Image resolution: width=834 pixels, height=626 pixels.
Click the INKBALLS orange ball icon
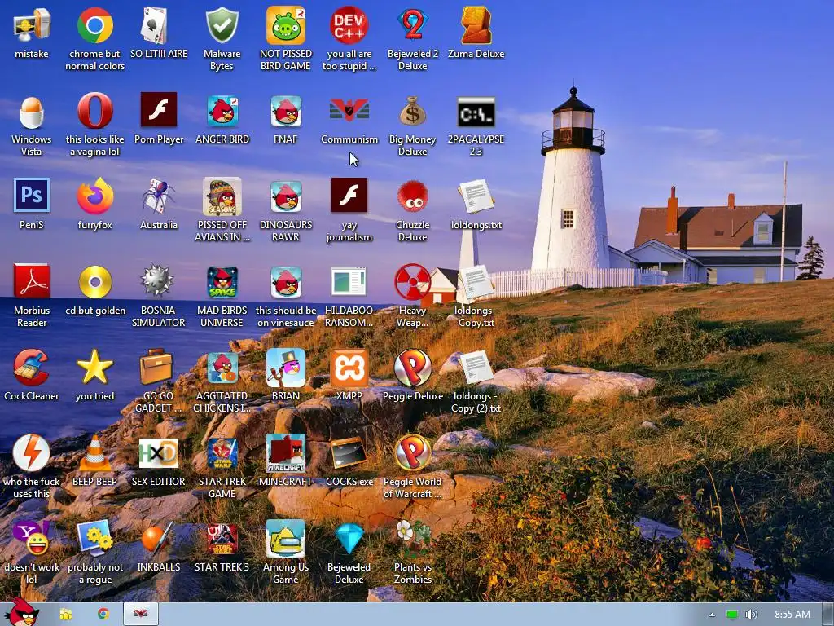coord(158,539)
